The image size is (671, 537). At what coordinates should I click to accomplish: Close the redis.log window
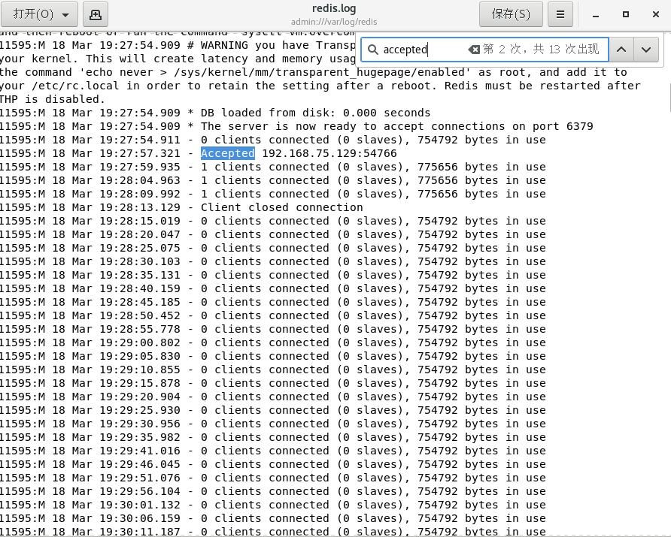pos(656,14)
